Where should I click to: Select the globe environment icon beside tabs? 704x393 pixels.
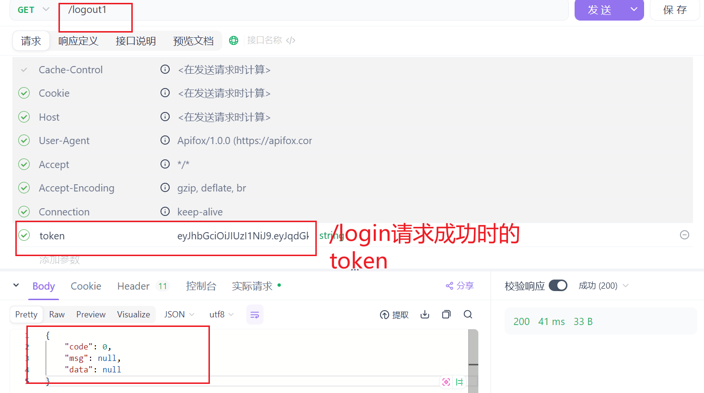(233, 40)
